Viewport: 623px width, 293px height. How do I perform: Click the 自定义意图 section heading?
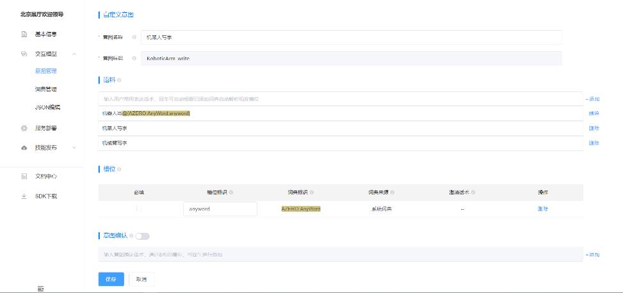point(118,15)
